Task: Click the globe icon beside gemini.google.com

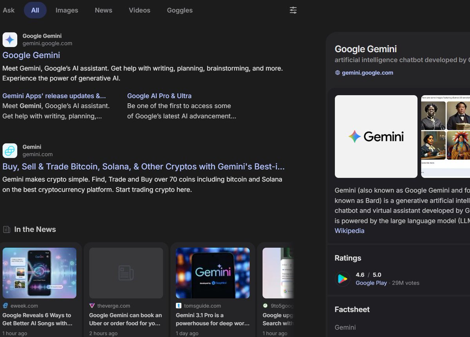Action: [x=338, y=72]
